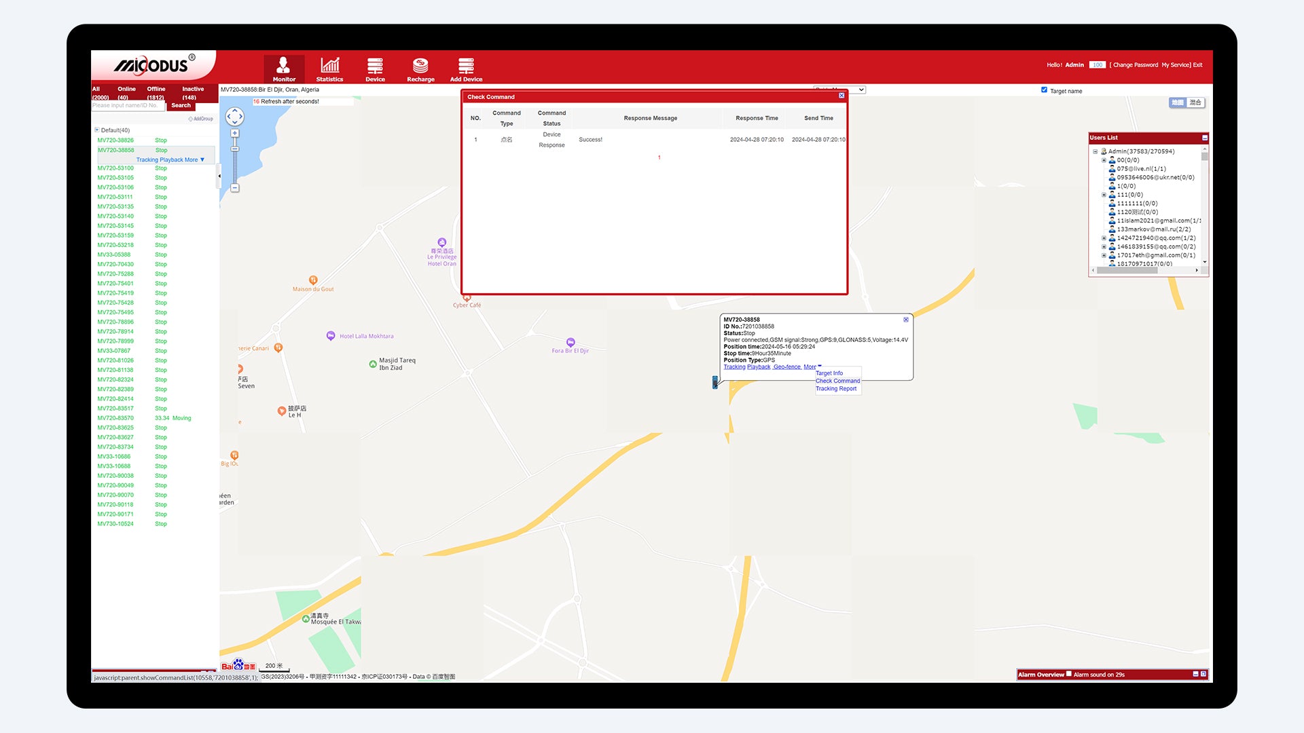This screenshot has height=733, width=1304.
Task: Choose Tracking Report from popup menu
Action: pyautogui.click(x=836, y=389)
